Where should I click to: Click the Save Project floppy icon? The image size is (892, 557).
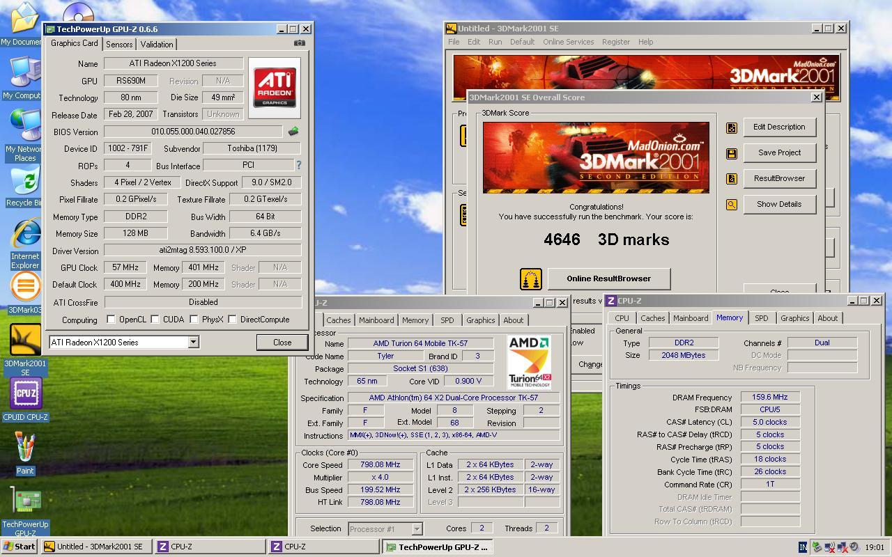coord(731,153)
